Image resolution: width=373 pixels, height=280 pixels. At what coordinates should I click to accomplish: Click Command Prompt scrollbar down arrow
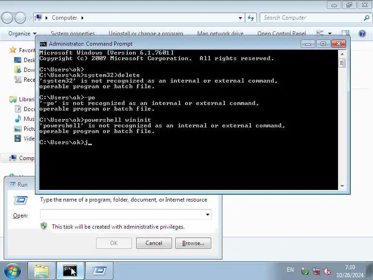(342, 186)
